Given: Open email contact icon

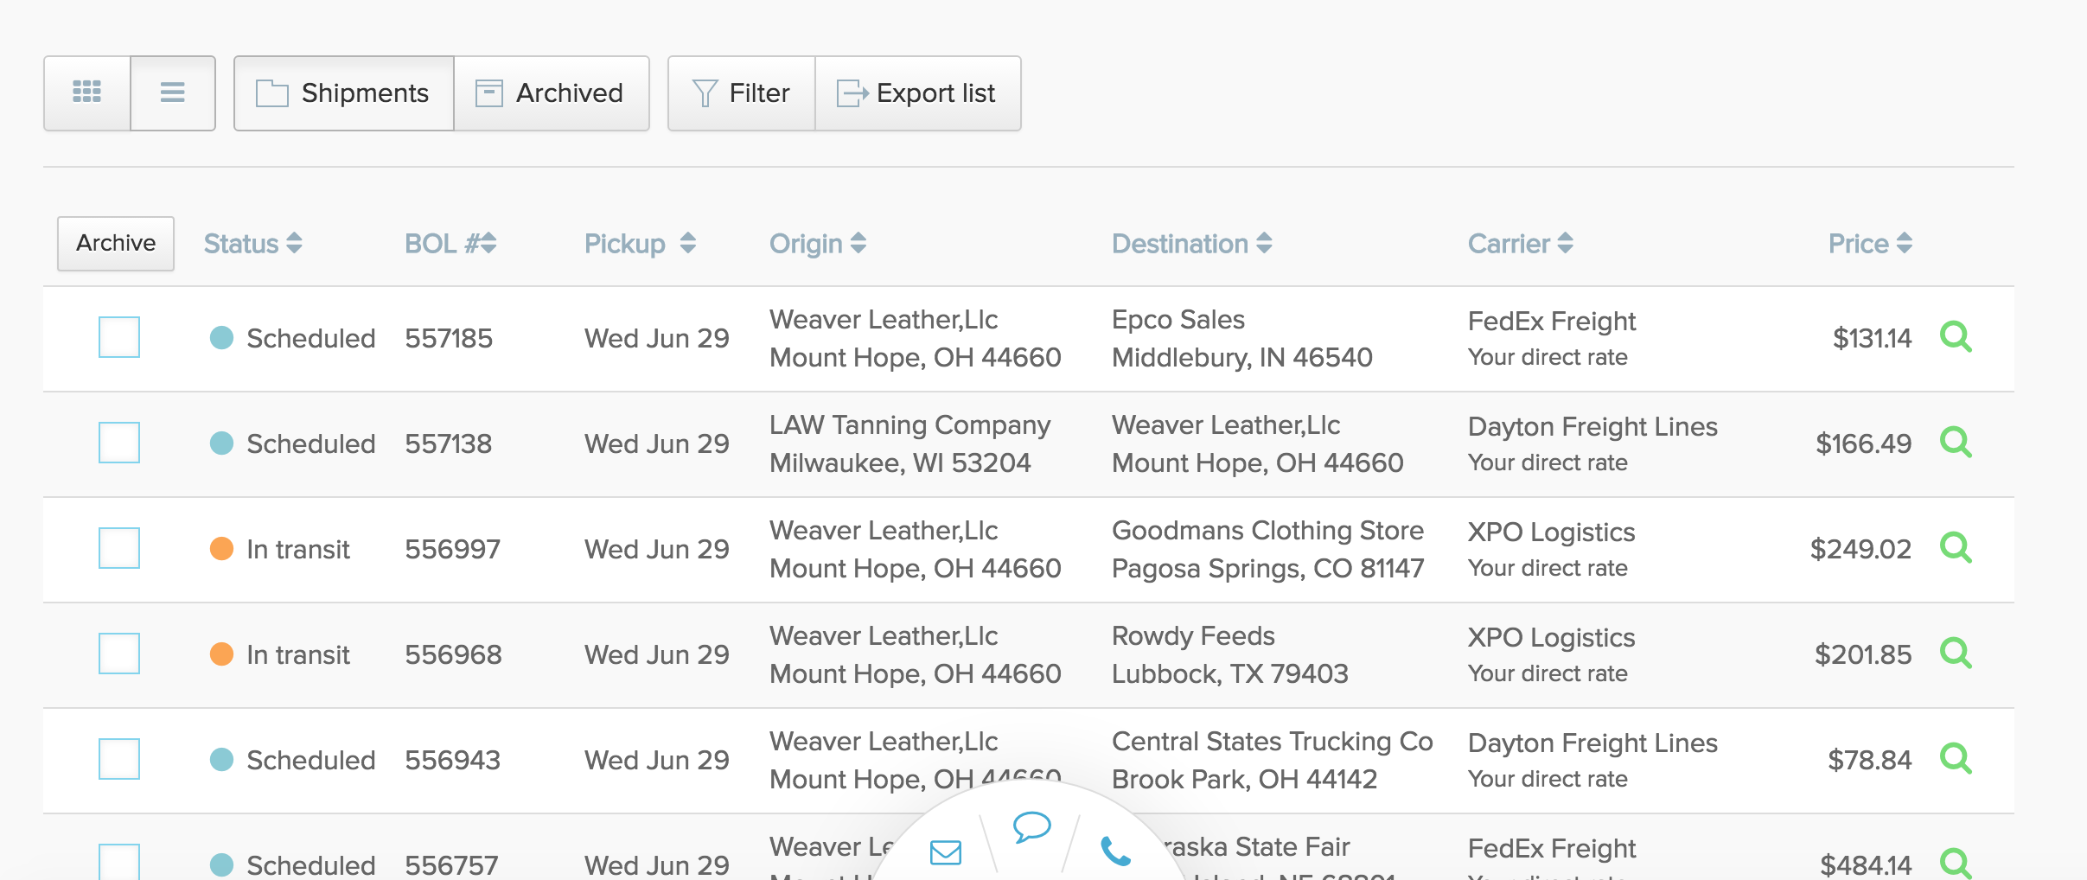Looking at the screenshot, I should click(946, 853).
